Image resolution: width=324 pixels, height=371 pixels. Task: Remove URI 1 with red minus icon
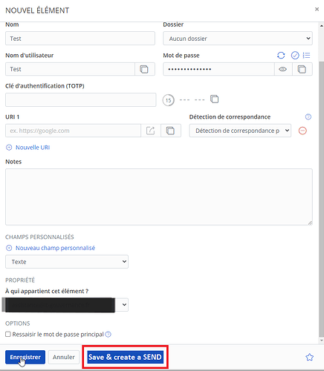pos(302,131)
